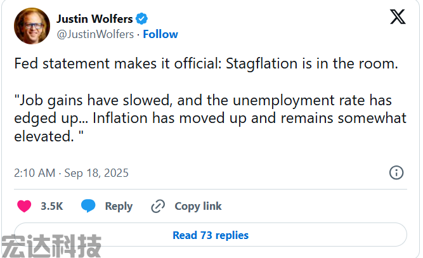Follow Justin Wolfers
The image size is (423, 258).
(x=160, y=34)
